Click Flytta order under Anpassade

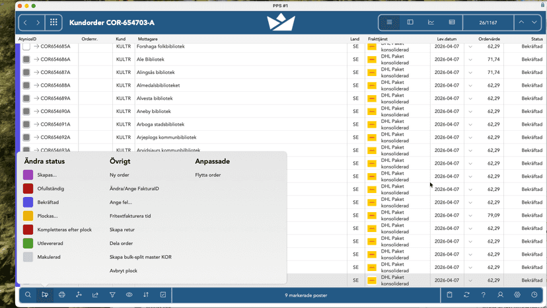coord(208,175)
